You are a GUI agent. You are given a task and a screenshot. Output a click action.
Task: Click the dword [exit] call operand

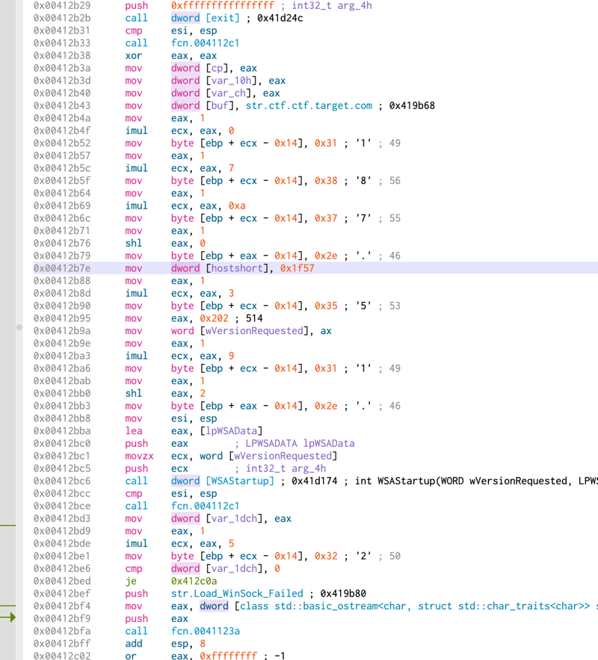(x=206, y=18)
